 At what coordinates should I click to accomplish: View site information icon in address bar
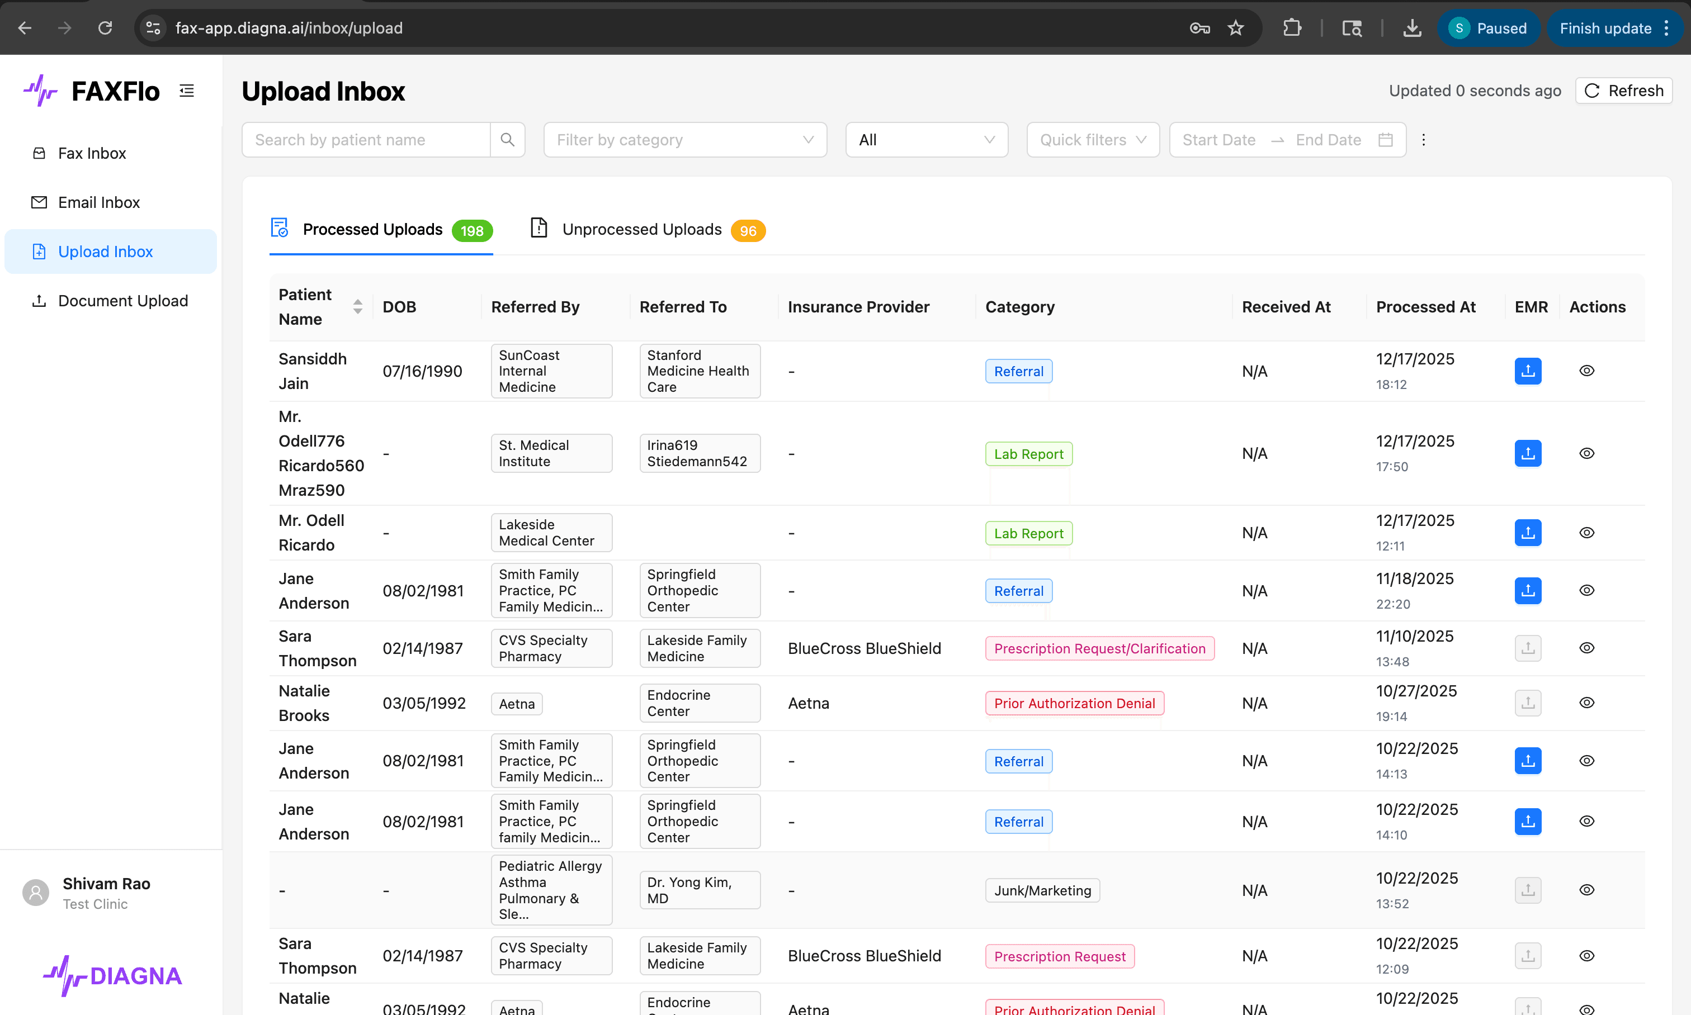click(153, 28)
